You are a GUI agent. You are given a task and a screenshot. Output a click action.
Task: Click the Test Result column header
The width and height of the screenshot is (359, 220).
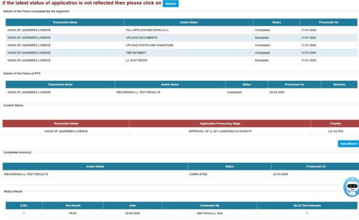pos(72,206)
